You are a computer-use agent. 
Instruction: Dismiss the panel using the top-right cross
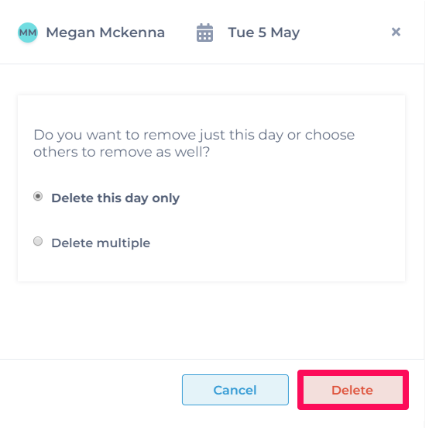click(x=396, y=32)
